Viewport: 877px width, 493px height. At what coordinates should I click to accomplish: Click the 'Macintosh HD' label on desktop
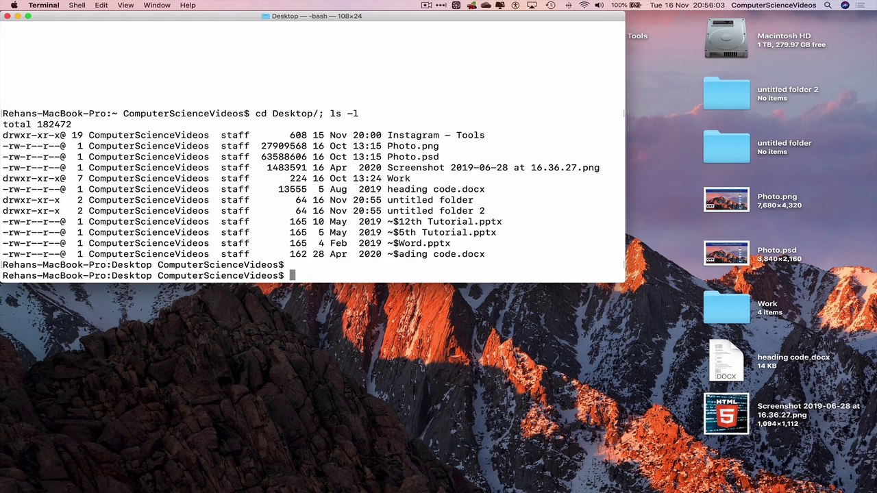point(784,36)
